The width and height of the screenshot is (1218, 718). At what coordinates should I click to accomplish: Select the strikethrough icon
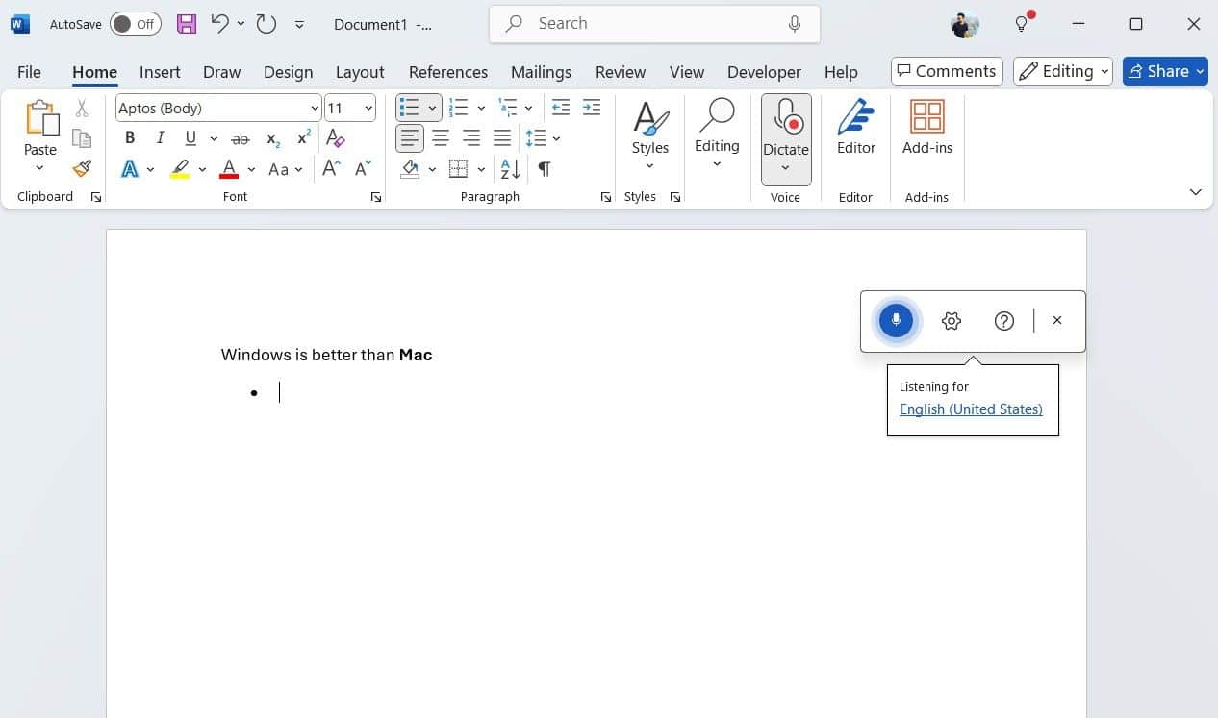pos(240,137)
